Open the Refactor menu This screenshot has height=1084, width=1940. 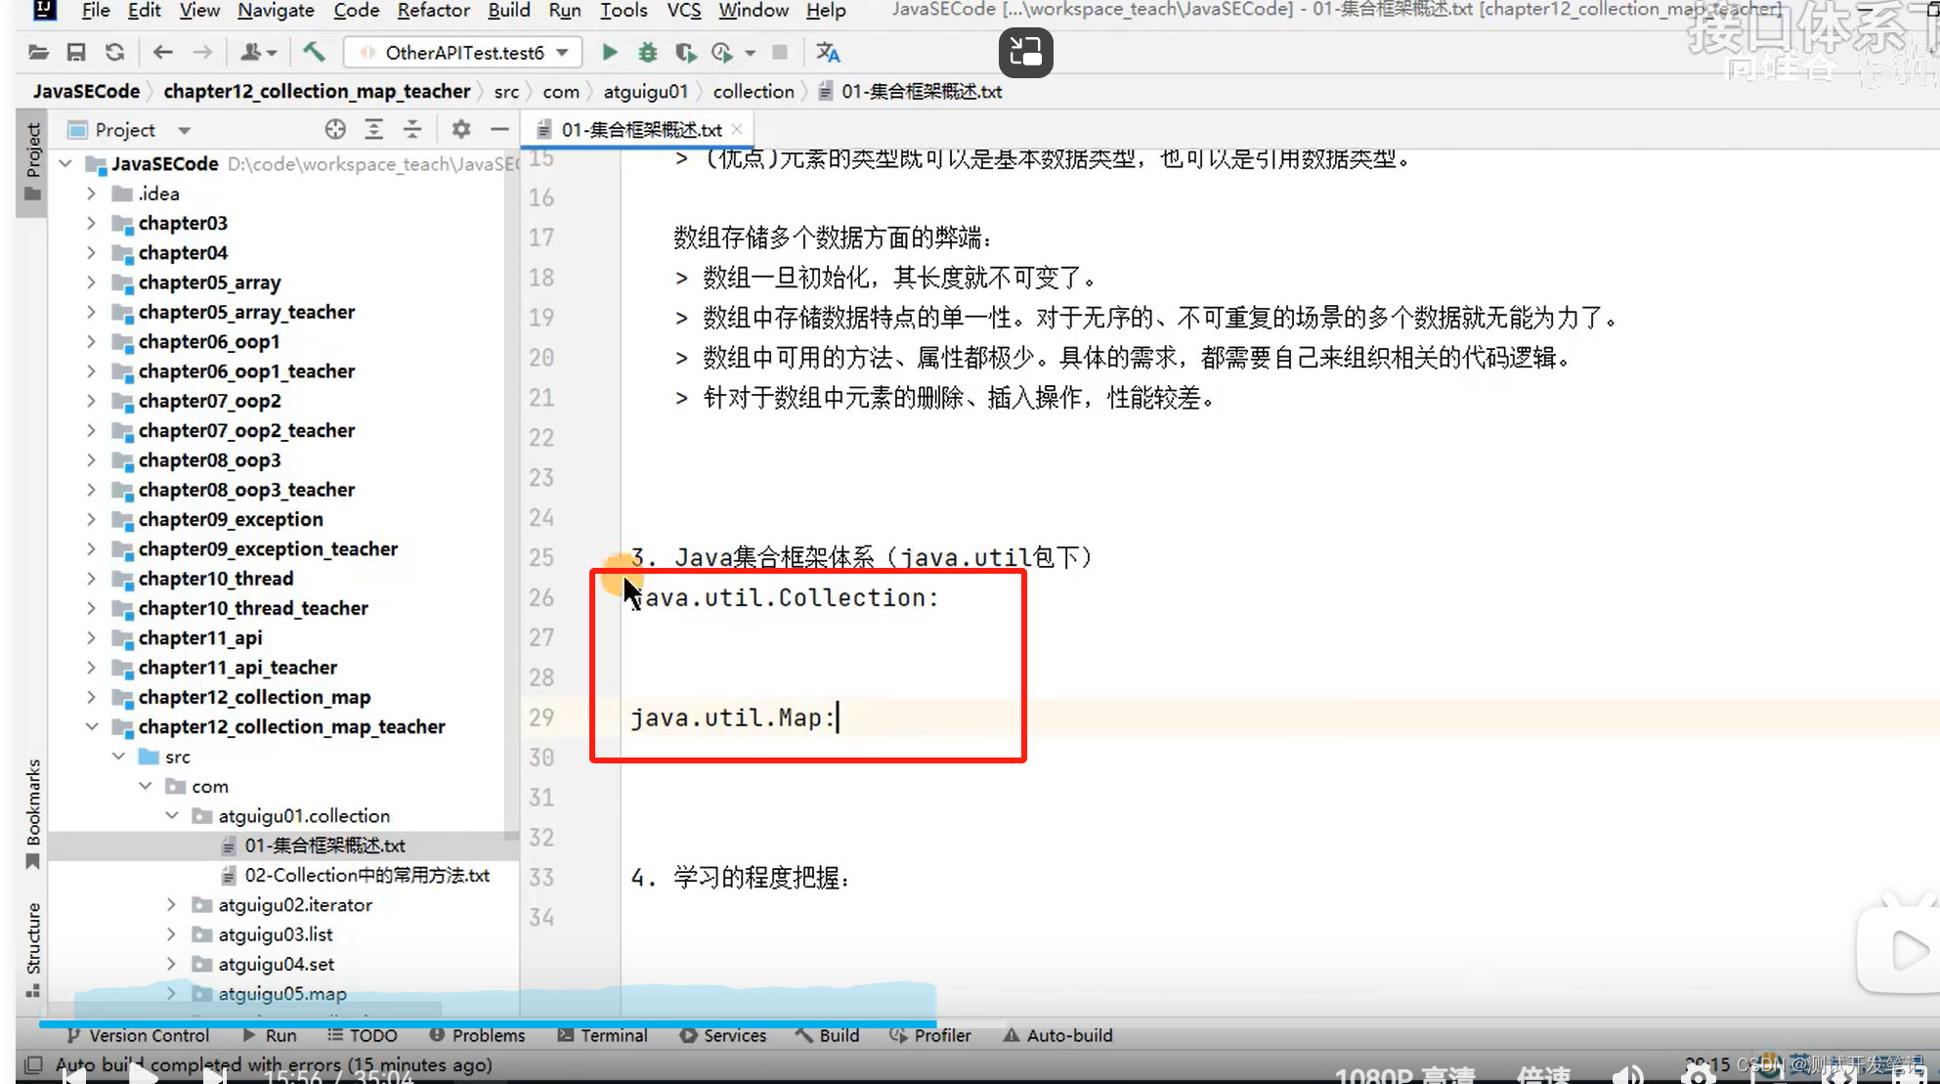(433, 11)
